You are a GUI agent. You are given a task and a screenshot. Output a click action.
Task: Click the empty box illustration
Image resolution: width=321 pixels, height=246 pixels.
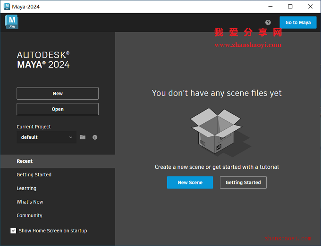(x=220, y=132)
